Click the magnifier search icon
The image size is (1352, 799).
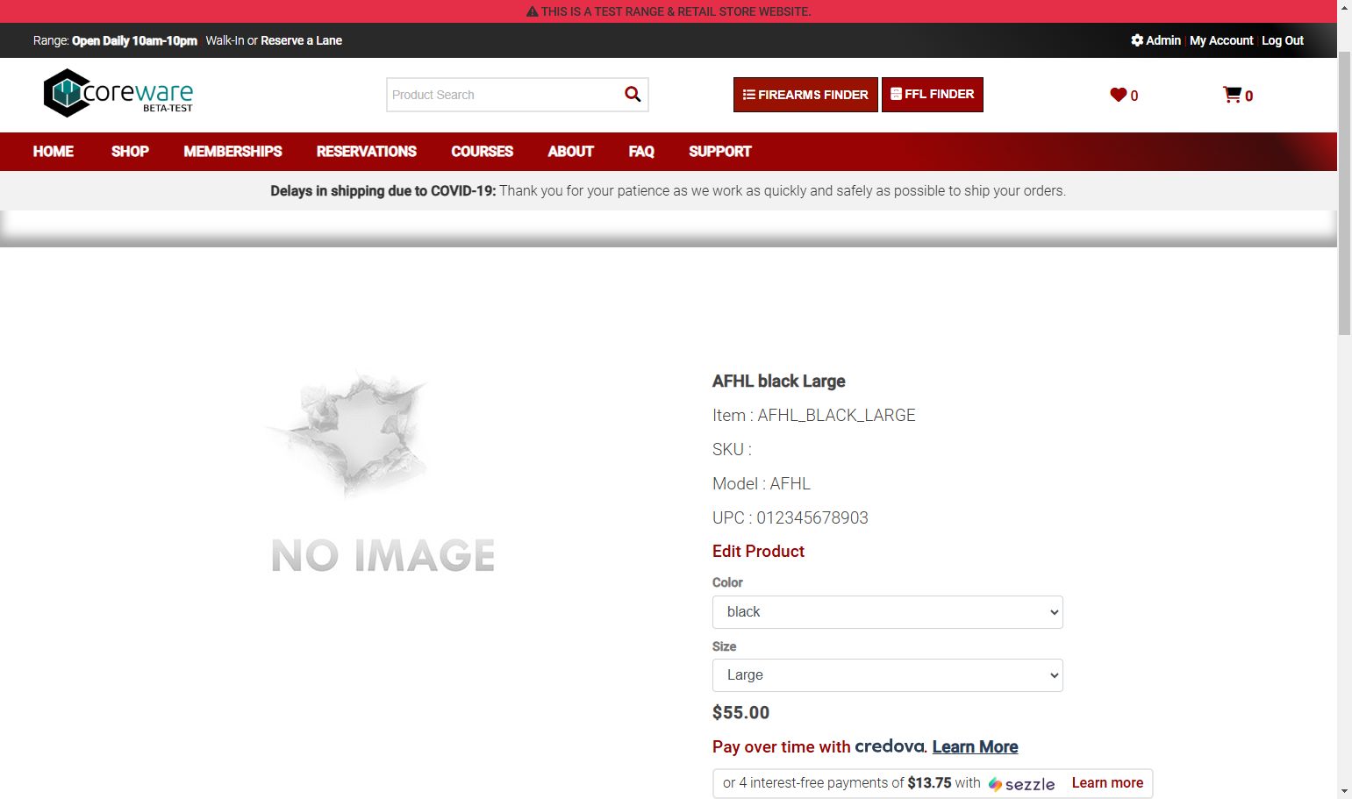(x=633, y=94)
